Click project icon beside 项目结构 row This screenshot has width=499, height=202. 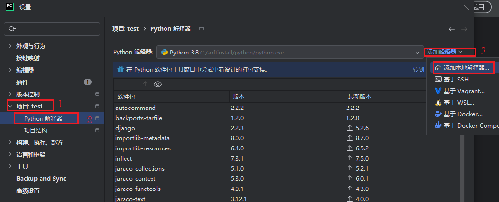97,130
